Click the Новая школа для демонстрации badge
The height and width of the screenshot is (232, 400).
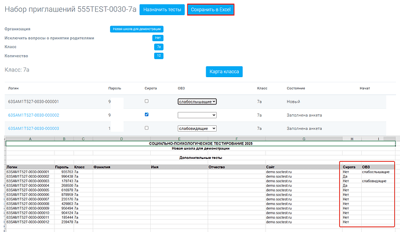(x=137, y=29)
